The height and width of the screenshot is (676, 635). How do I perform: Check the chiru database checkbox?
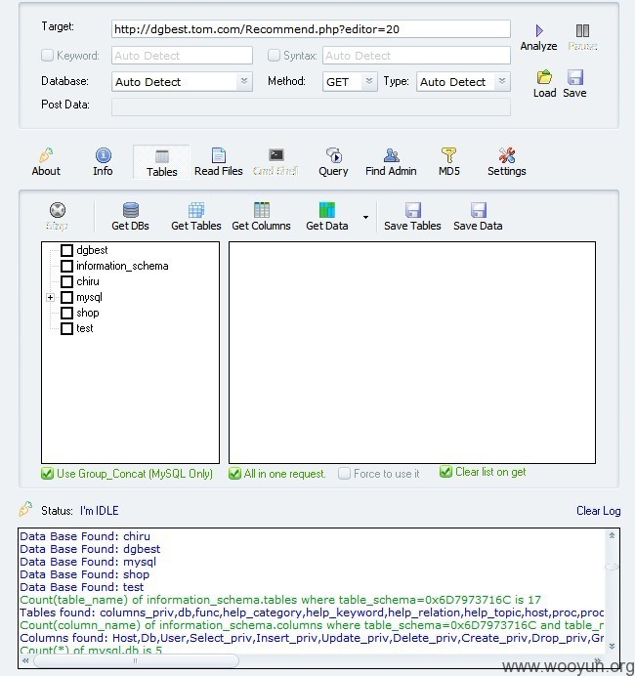pos(66,282)
